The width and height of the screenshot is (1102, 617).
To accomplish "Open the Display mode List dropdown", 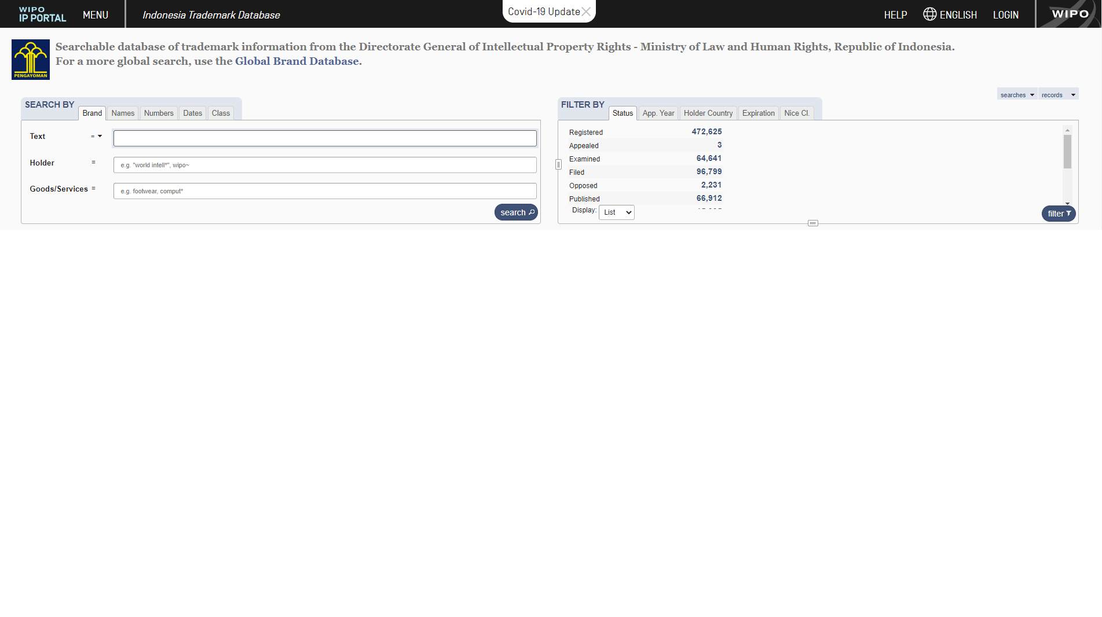I will coord(616,212).
